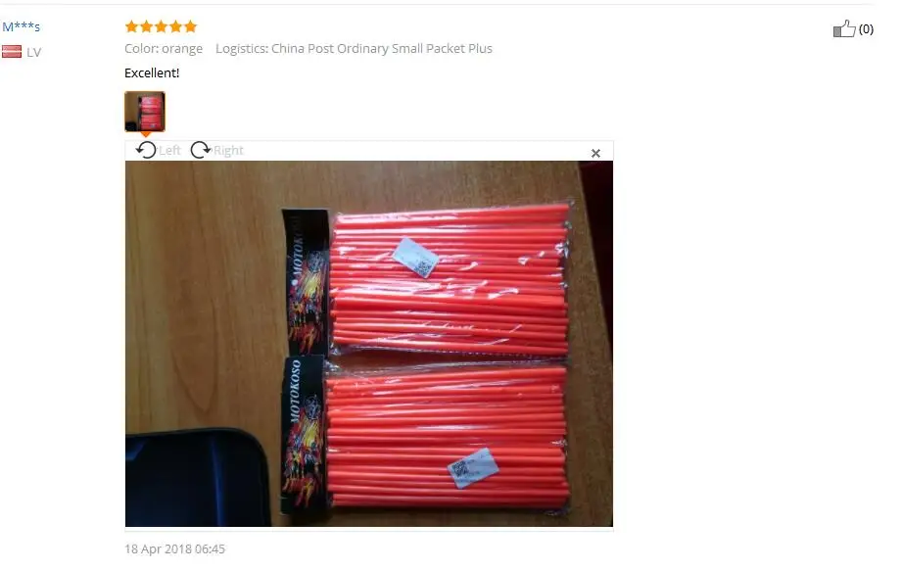Click the thumbs-up helpful icon
Image resolution: width=900 pixels, height=571 pixels.
(844, 28)
